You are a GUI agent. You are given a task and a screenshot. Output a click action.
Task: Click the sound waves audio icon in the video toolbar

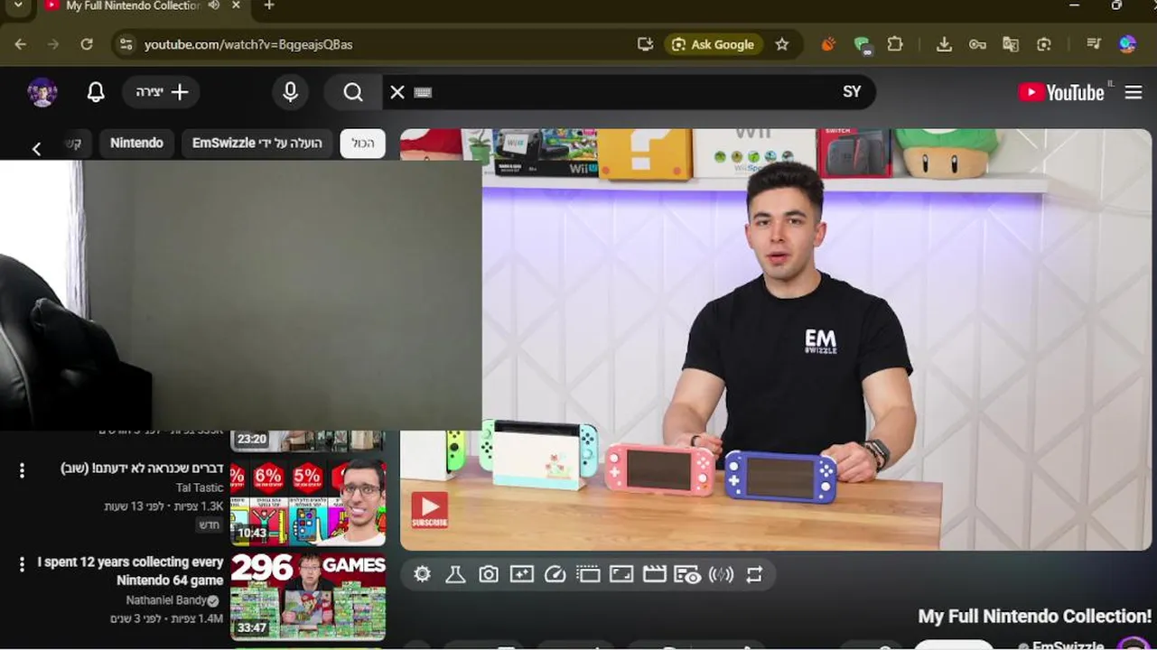coord(721,574)
